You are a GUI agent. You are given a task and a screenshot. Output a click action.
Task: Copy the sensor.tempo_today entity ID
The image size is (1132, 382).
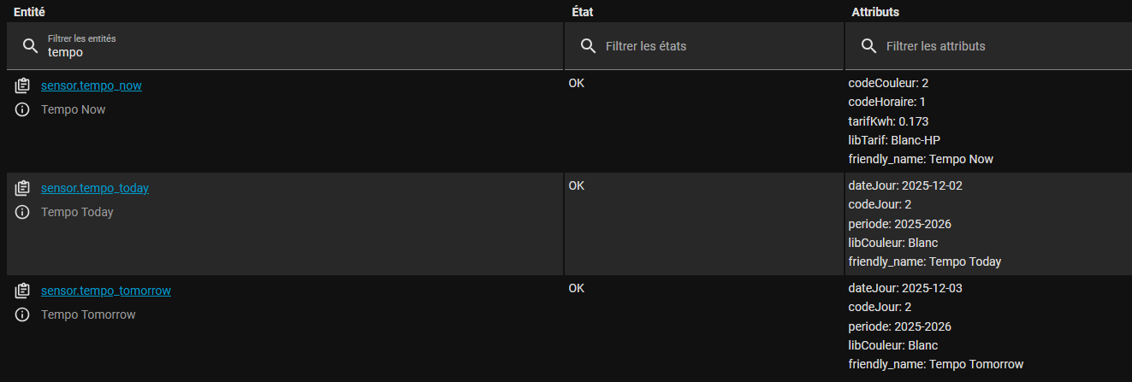pyautogui.click(x=23, y=188)
